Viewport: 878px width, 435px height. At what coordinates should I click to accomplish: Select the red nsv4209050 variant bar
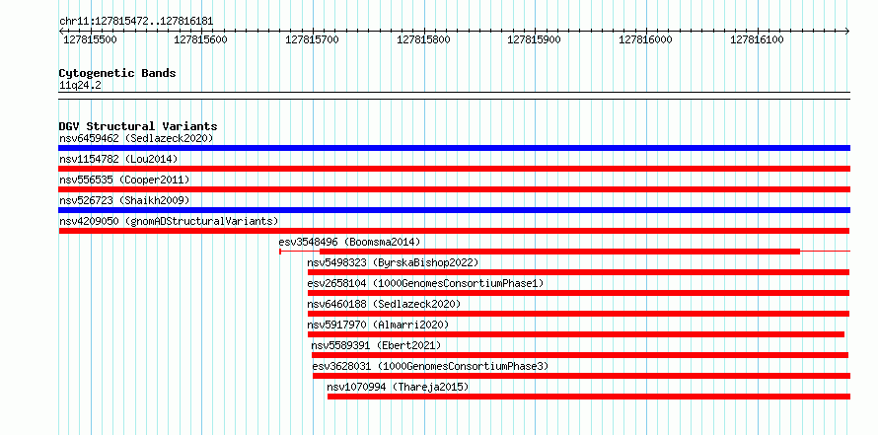pyautogui.click(x=454, y=231)
